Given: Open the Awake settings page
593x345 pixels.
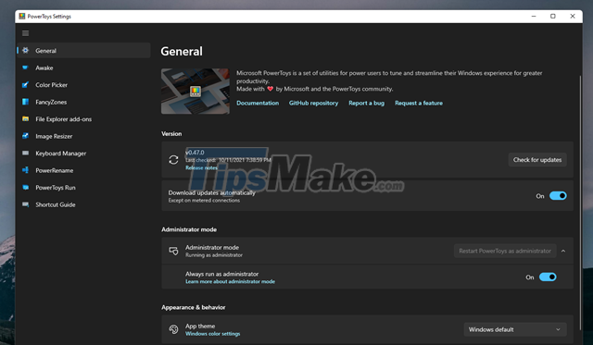Looking at the screenshot, I should [x=83, y=68].
